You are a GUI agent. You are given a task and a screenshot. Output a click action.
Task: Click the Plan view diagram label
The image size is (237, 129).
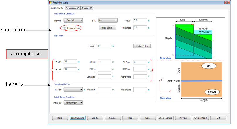point(165,98)
